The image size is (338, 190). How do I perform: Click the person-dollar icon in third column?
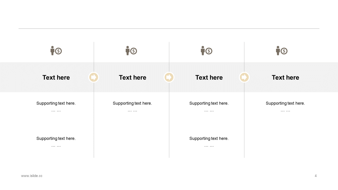coord(206,51)
